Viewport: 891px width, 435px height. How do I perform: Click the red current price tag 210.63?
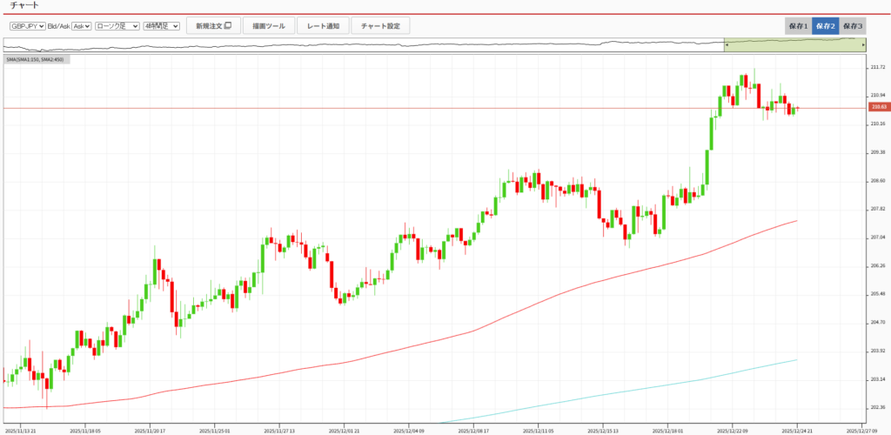pyautogui.click(x=878, y=108)
